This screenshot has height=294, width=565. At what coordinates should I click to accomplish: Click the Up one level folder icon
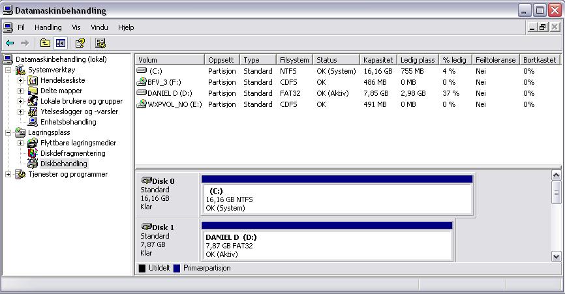(x=45, y=44)
